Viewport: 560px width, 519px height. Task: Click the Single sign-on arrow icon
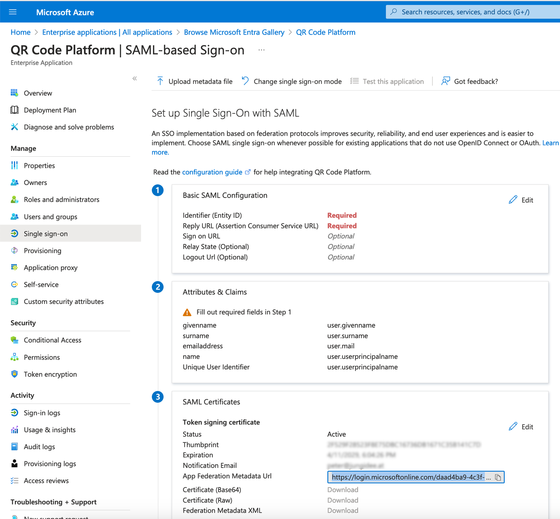pyautogui.click(x=14, y=233)
